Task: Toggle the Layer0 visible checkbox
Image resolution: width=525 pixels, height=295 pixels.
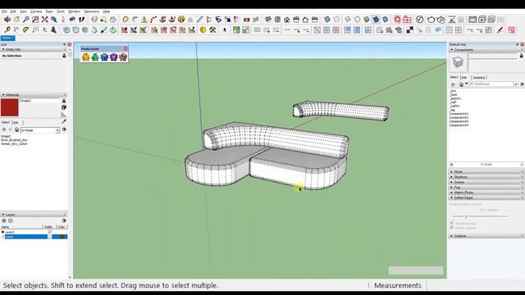Action: [x=50, y=232]
